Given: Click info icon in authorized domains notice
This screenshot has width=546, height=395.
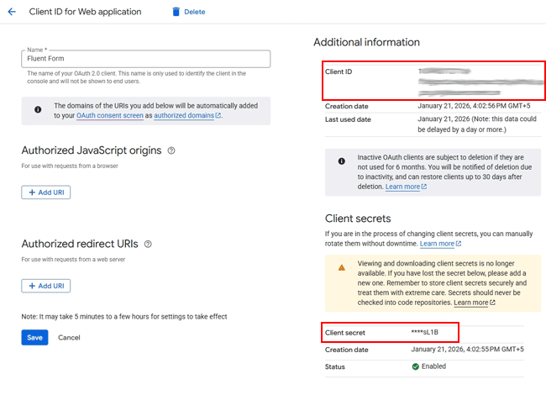Looking at the screenshot, I should 37,110.
